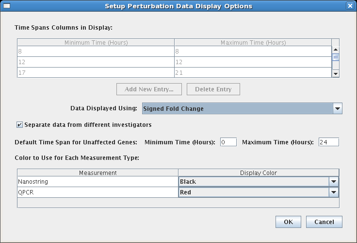Select the Minimum Time (Hours) column header
Viewport: 357px width, 243px height.
tap(96, 43)
